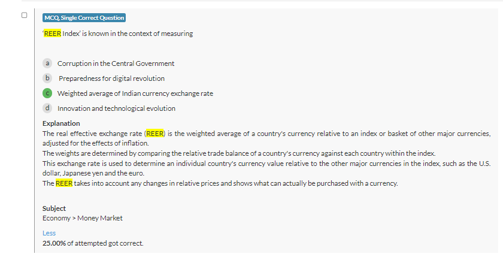Viewport: 503px width, 257px height.
Task: Click the 'Subject' heading label
Action: [x=54, y=208]
